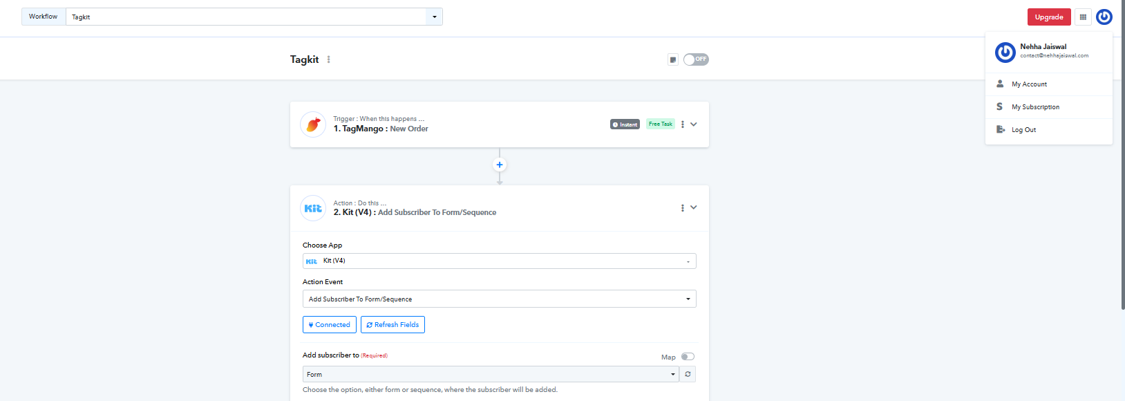Screen dimensions: 1125x401
Task: Click 1. TagMango : New Order step title
Action: point(381,129)
